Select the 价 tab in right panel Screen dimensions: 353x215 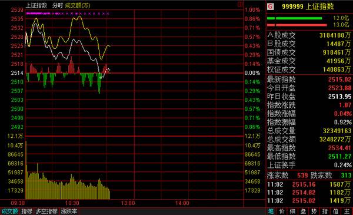pos(282,211)
